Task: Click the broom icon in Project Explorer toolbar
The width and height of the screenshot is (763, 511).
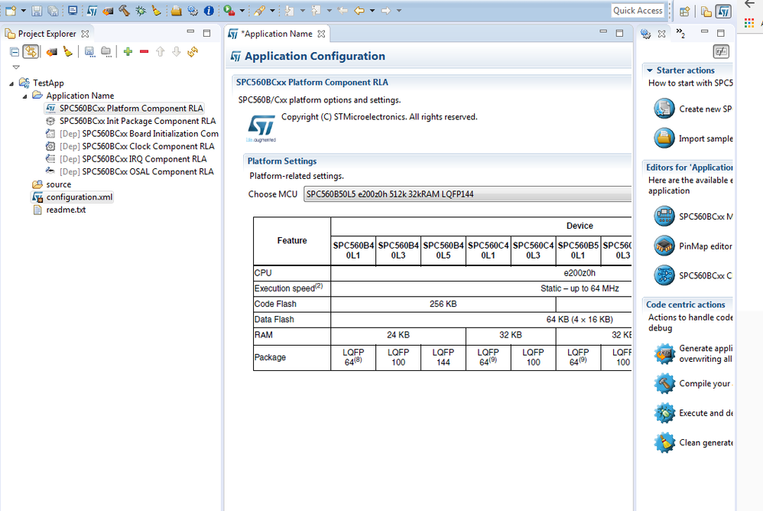Action: click(x=68, y=51)
